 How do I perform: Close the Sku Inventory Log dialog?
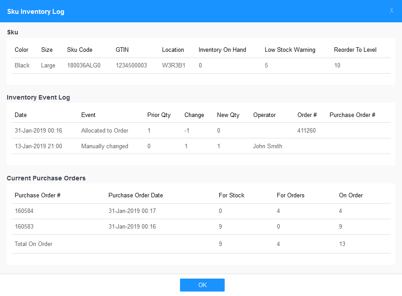[391, 11]
